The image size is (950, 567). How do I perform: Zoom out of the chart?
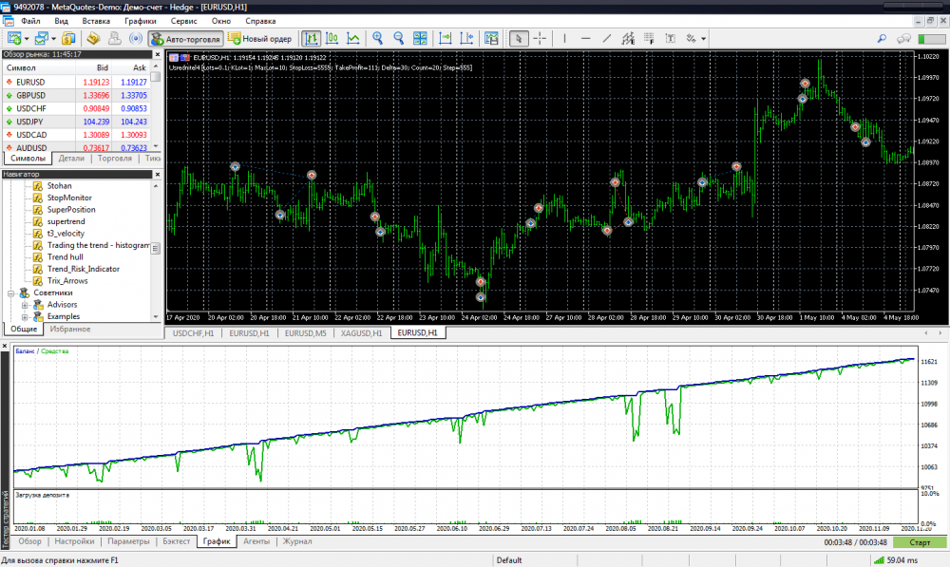pyautogui.click(x=398, y=39)
